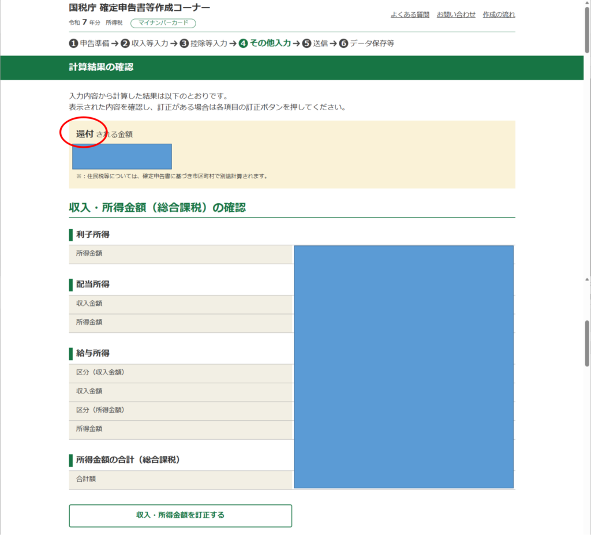Click the 国税庁 確定申告書等作成コーナー site title
The height and width of the screenshot is (535, 591).
coord(139,8)
